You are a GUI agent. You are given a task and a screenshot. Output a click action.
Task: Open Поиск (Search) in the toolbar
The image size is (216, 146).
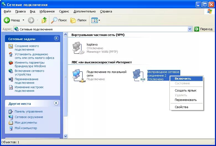(59, 20)
